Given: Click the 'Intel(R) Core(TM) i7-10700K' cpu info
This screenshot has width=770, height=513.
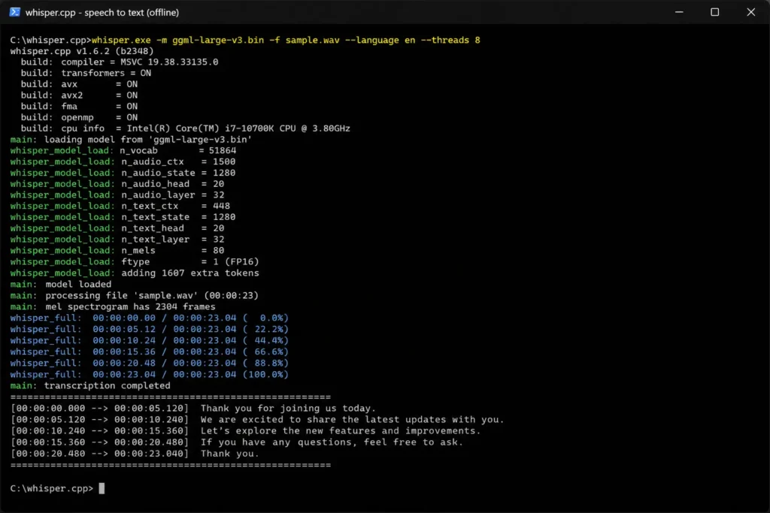Looking at the screenshot, I should [x=200, y=128].
